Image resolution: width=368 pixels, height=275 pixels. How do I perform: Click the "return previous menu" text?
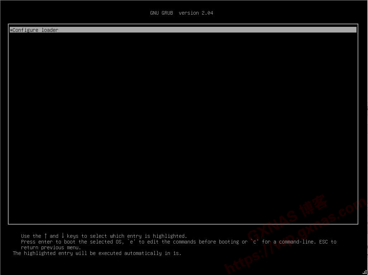click(51, 247)
